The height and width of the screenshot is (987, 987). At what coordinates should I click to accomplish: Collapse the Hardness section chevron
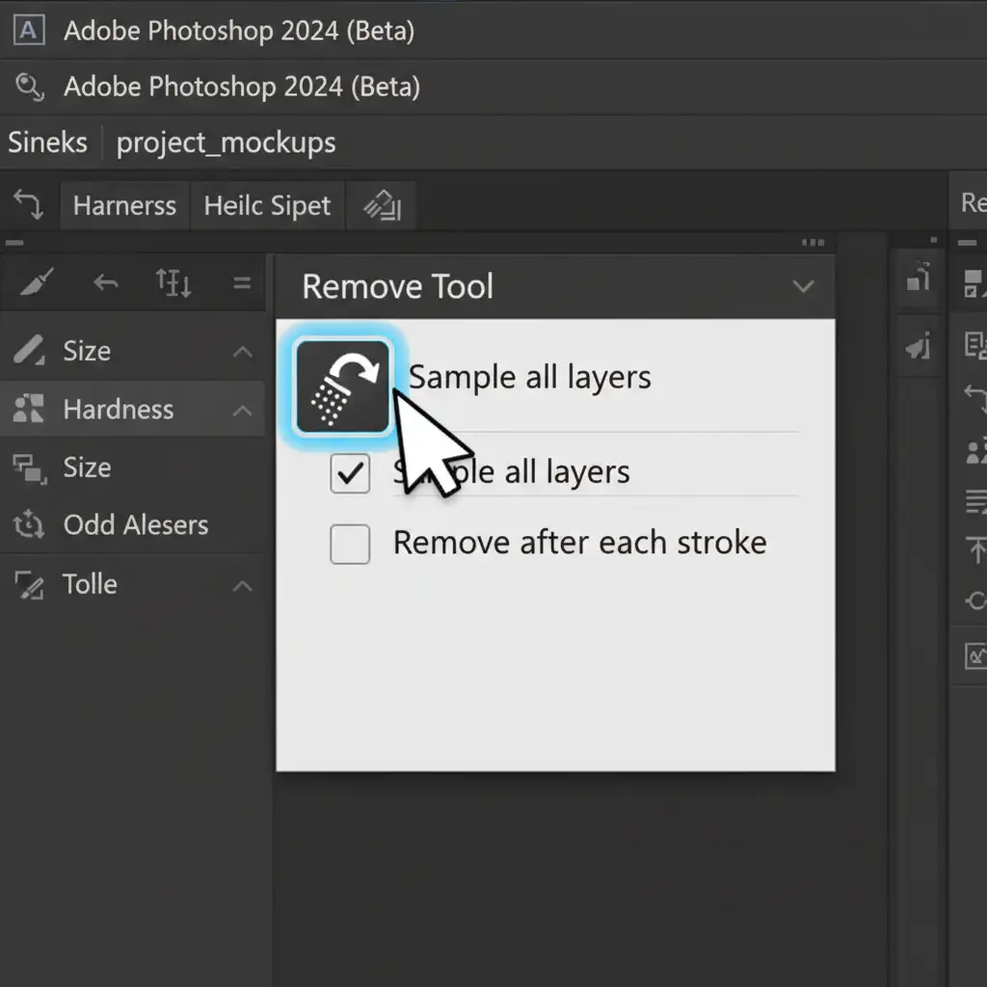(x=242, y=411)
